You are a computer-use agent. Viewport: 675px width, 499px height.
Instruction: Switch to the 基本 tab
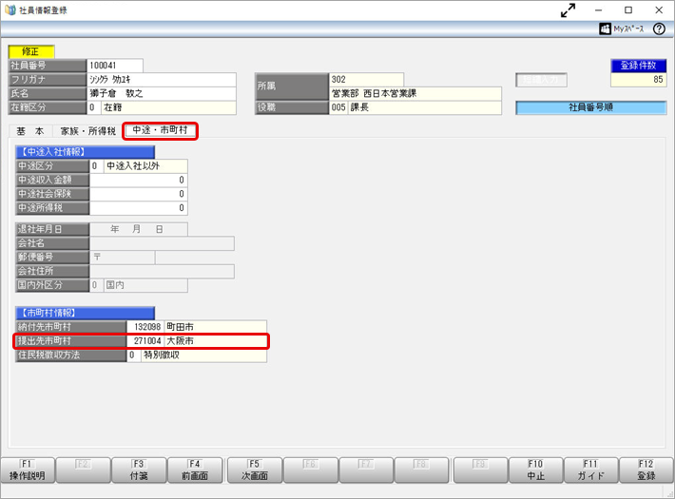tap(30, 131)
